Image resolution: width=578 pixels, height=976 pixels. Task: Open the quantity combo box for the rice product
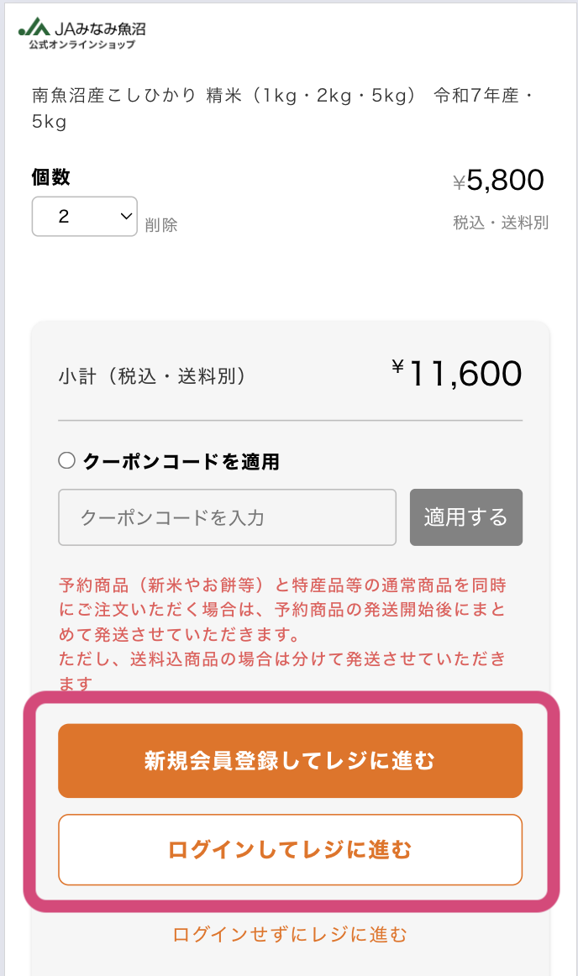click(84, 216)
